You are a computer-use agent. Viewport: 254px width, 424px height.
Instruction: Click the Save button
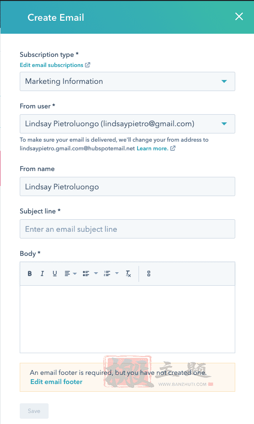pos(34,411)
